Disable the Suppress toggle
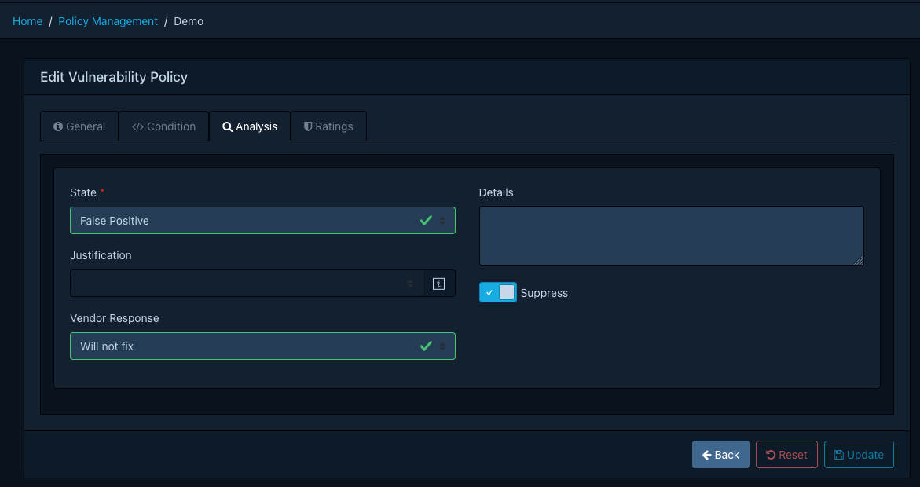This screenshot has height=487, width=920. point(497,291)
